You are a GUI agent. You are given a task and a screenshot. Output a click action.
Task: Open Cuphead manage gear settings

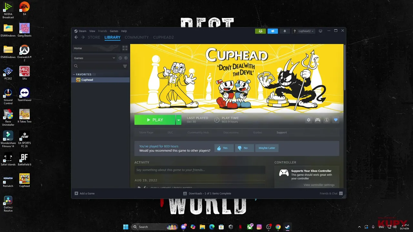pyautogui.click(x=308, y=120)
